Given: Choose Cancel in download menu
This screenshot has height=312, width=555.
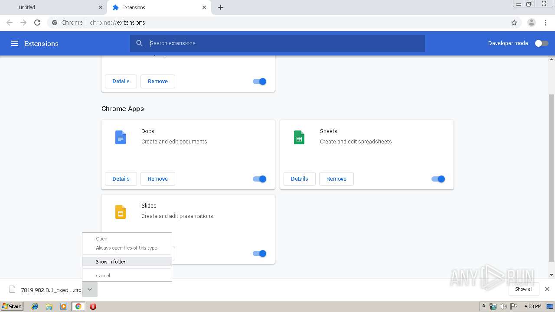Looking at the screenshot, I should tap(127, 276).
